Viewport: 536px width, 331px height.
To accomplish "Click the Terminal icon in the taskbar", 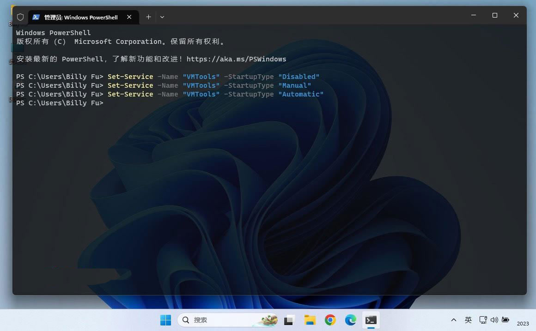I will (x=371, y=320).
